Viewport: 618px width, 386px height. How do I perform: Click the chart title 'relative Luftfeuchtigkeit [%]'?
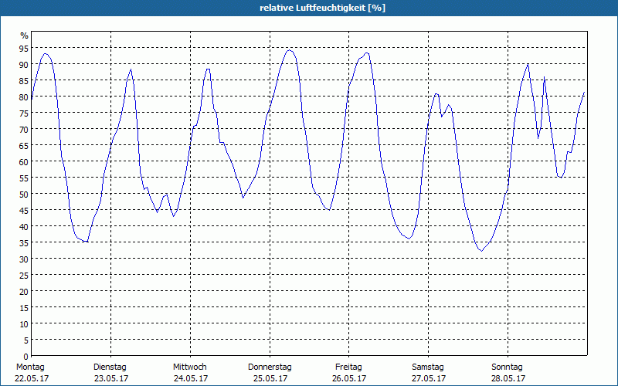pyautogui.click(x=322, y=8)
